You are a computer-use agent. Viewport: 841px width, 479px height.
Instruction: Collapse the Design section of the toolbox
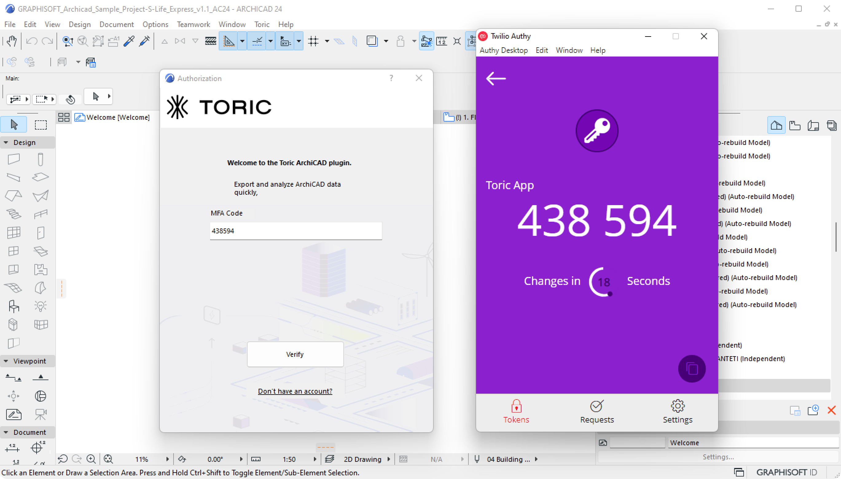(6, 142)
